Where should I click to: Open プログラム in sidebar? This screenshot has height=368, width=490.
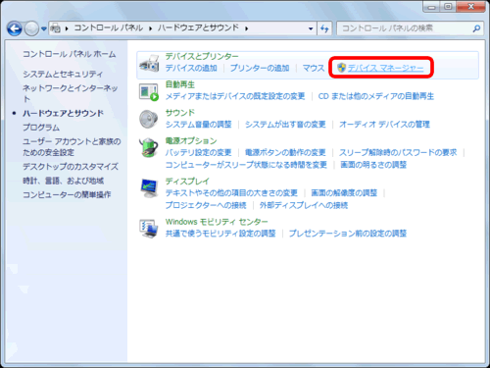tap(41, 128)
